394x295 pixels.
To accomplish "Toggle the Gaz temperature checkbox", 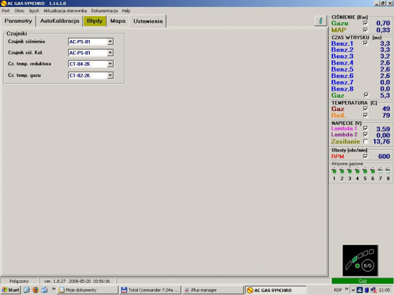I will click(365, 108).
